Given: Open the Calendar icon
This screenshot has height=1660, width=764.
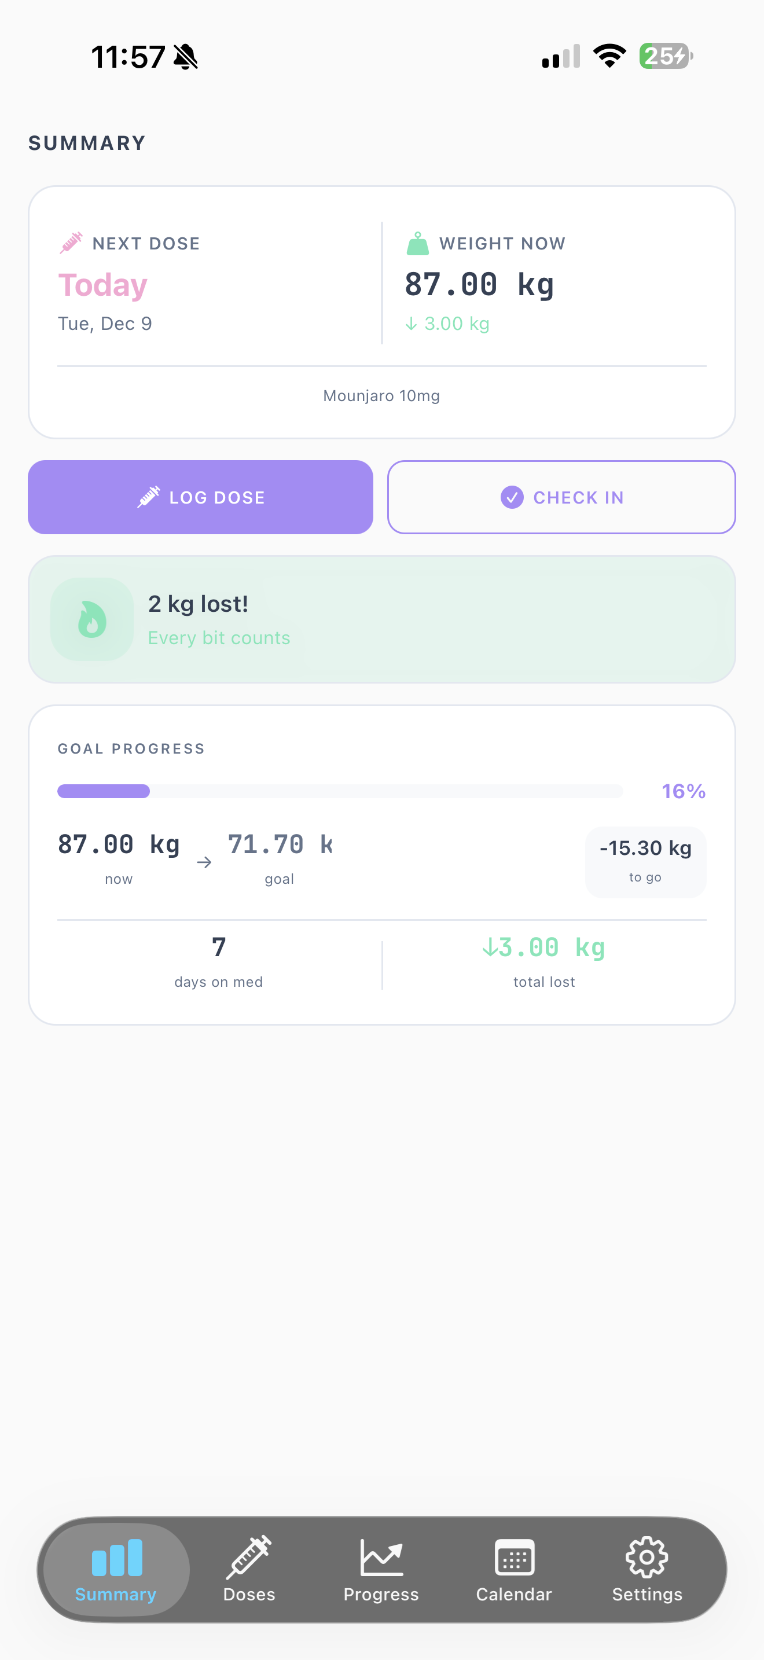Looking at the screenshot, I should click(514, 1558).
